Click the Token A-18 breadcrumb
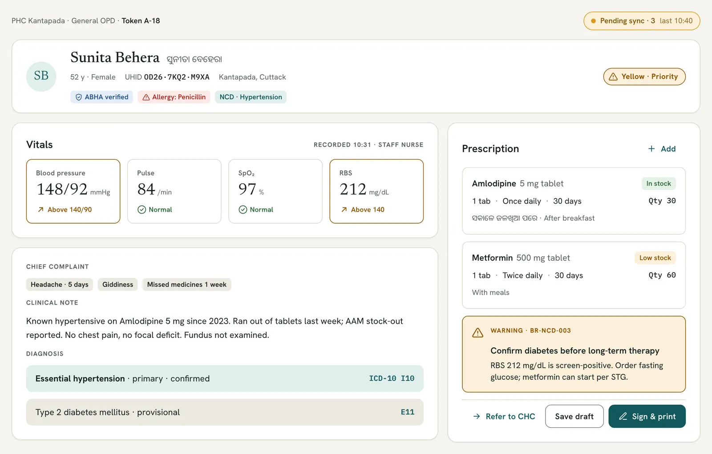This screenshot has width=712, height=454. coord(141,21)
